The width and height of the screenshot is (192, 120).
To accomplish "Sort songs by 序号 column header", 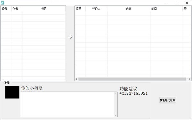I will tap(6, 9).
